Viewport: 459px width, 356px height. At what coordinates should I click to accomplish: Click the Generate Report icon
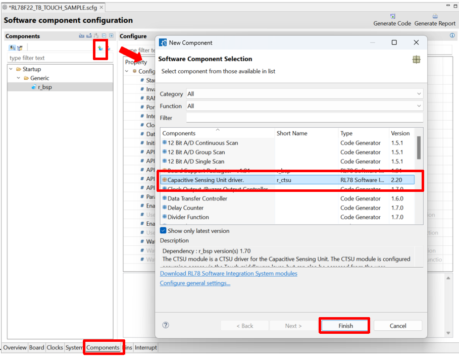tap(435, 16)
